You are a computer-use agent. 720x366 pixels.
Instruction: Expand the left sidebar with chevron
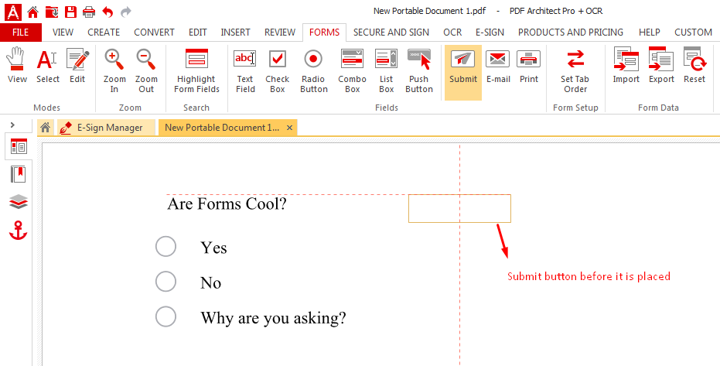[13, 125]
